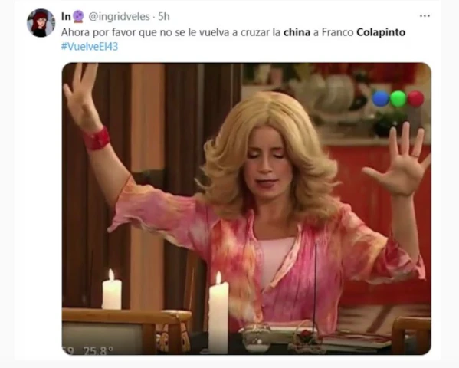Click the "25.8°" temperature overlay in the image
The width and height of the screenshot is (459, 368).
tap(98, 350)
